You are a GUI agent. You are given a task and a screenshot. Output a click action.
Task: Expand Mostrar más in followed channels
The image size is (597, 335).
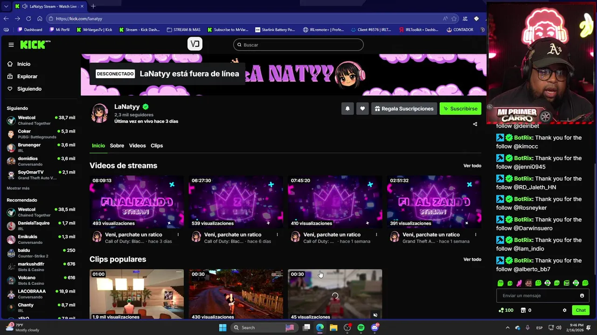pos(18,188)
